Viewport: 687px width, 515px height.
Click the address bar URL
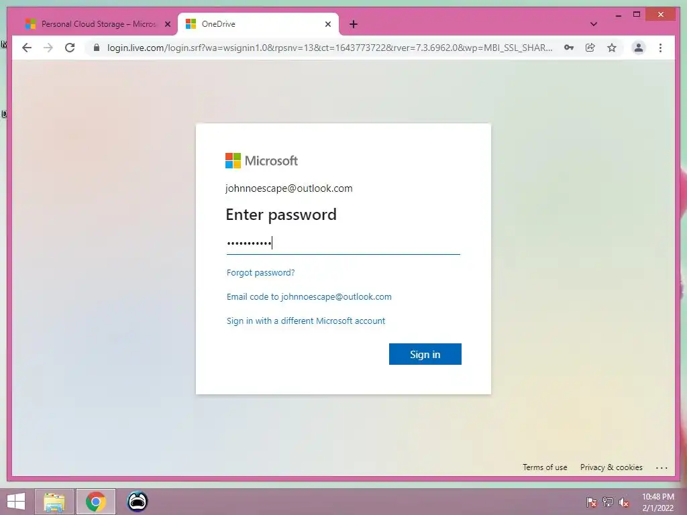[x=329, y=48]
